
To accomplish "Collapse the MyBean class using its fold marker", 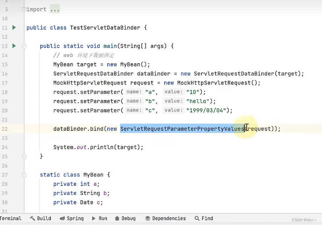I will [x=24, y=175].
